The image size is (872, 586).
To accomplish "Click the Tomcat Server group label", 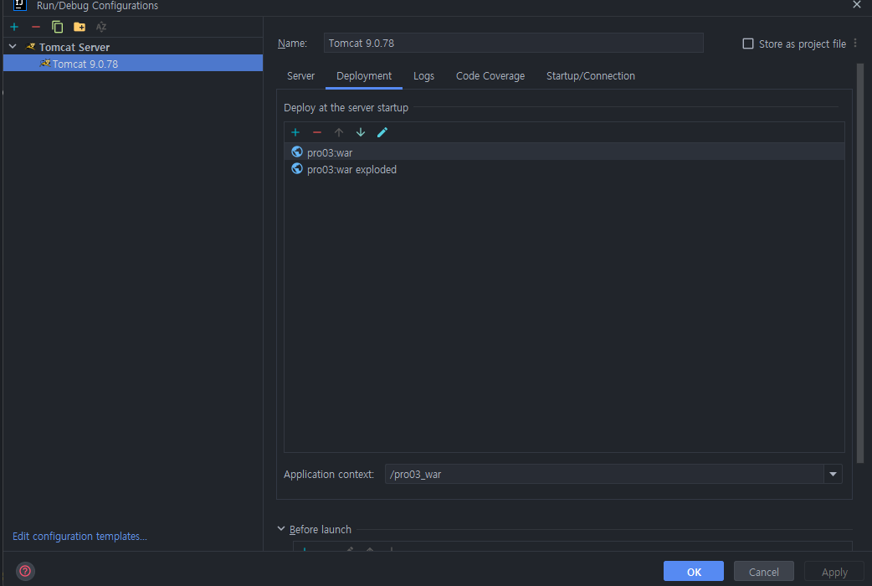I will coord(74,48).
